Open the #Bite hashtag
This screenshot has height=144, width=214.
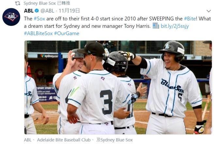tap(190, 19)
